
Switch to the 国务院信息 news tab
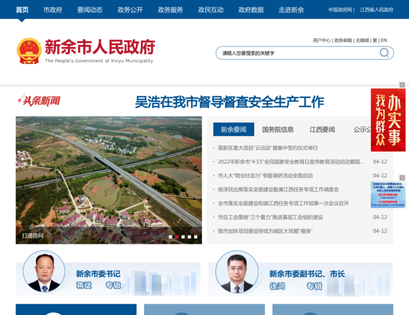[277, 130]
